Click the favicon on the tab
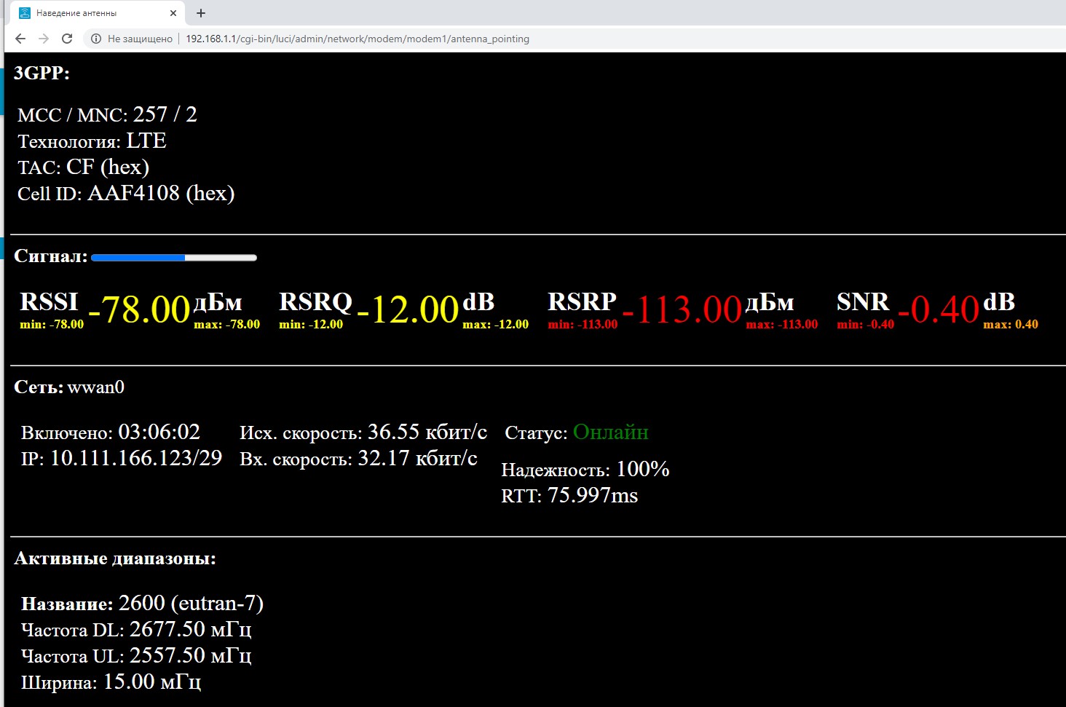Viewport: 1066px width, 707px height. (25, 13)
